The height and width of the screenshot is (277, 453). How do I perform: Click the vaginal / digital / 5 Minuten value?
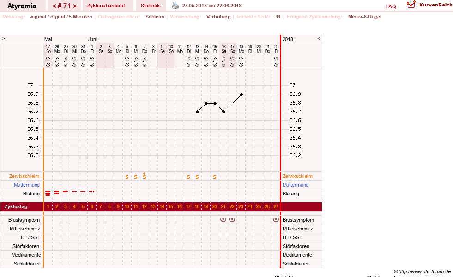point(60,17)
